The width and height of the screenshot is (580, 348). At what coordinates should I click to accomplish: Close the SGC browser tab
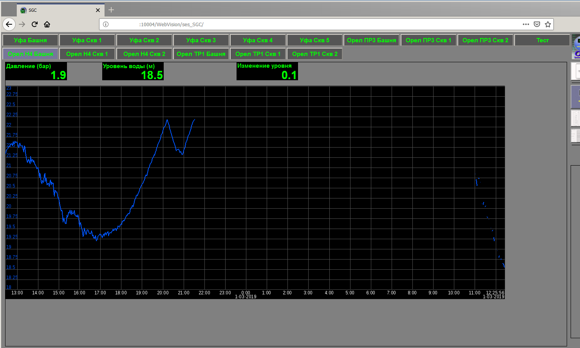[x=98, y=10]
